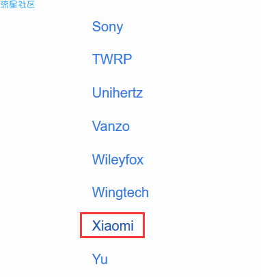Go to the Wileyfox page link
This screenshot has height=277, width=261.
118,160
